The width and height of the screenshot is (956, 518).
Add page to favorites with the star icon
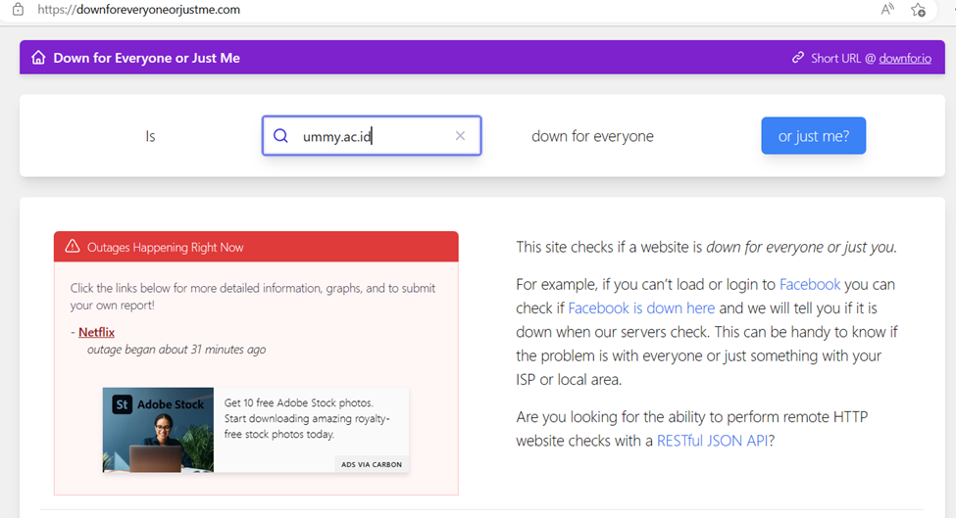[x=918, y=10]
